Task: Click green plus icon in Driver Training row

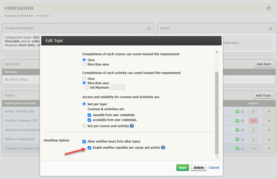Action: [237, 111]
